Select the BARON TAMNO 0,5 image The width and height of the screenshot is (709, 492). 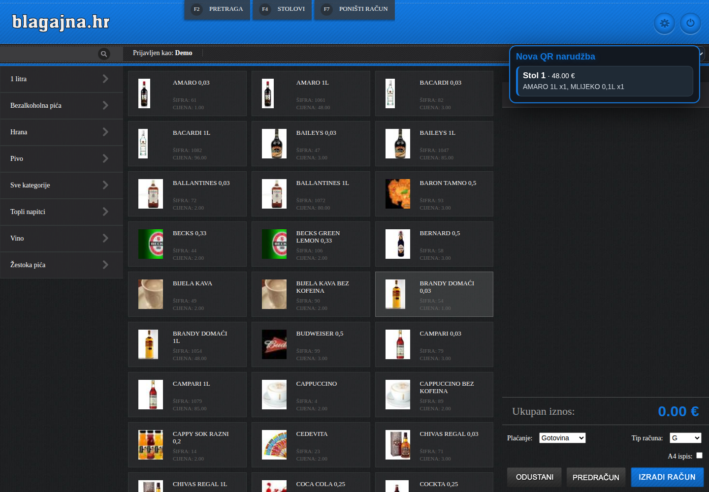pyautogui.click(x=398, y=194)
